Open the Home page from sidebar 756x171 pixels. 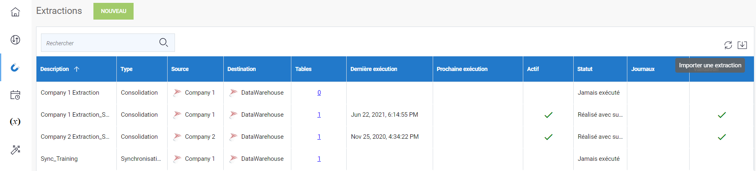(15, 12)
